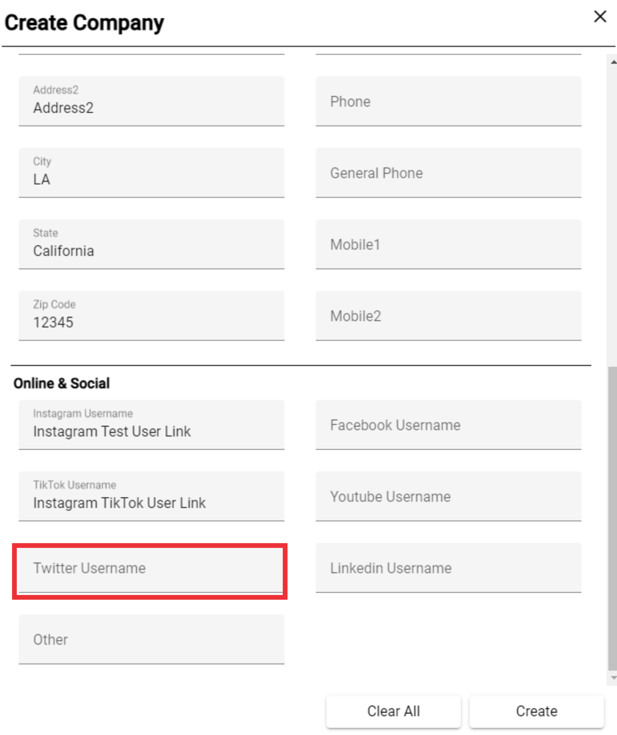Edit the Instagram Username field
Screen dimensions: 617x735
click(151, 425)
